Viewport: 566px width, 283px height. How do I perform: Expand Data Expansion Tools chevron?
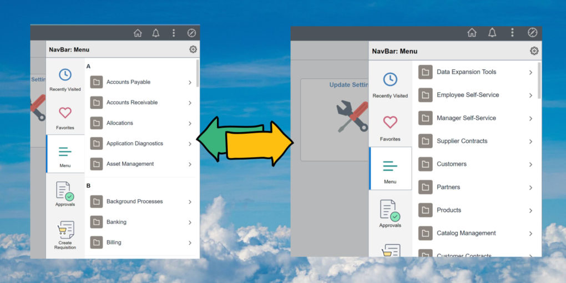tap(530, 73)
